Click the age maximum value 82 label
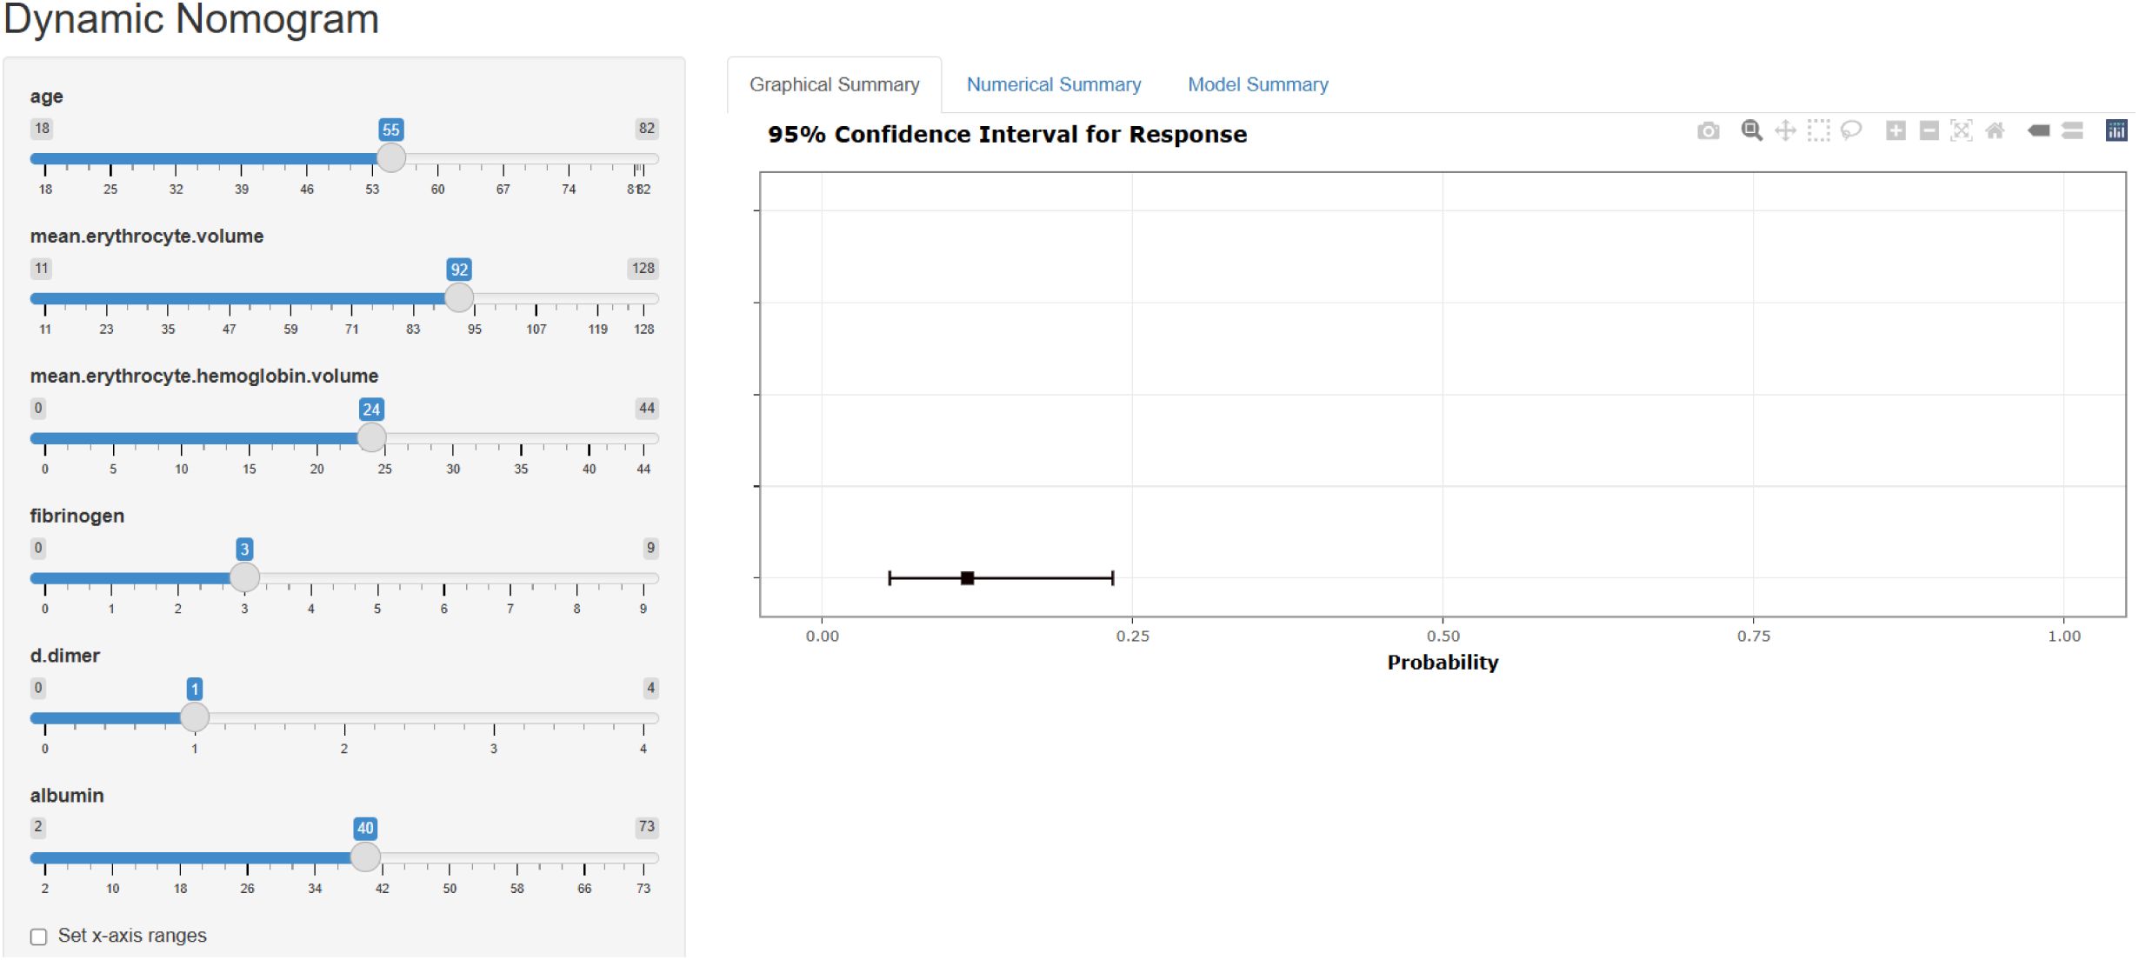Viewport: 2139px width, 960px height. [x=647, y=129]
